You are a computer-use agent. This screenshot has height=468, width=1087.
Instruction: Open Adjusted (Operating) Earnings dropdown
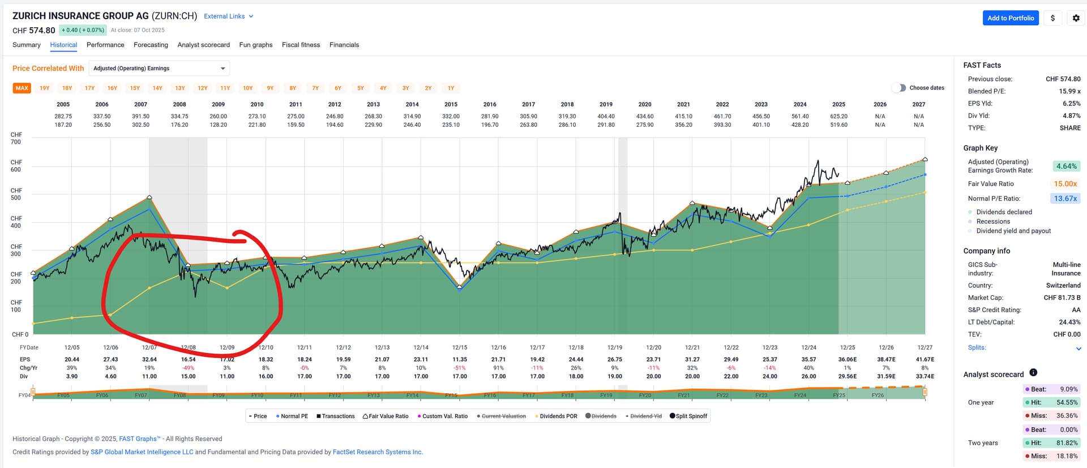[x=159, y=69]
